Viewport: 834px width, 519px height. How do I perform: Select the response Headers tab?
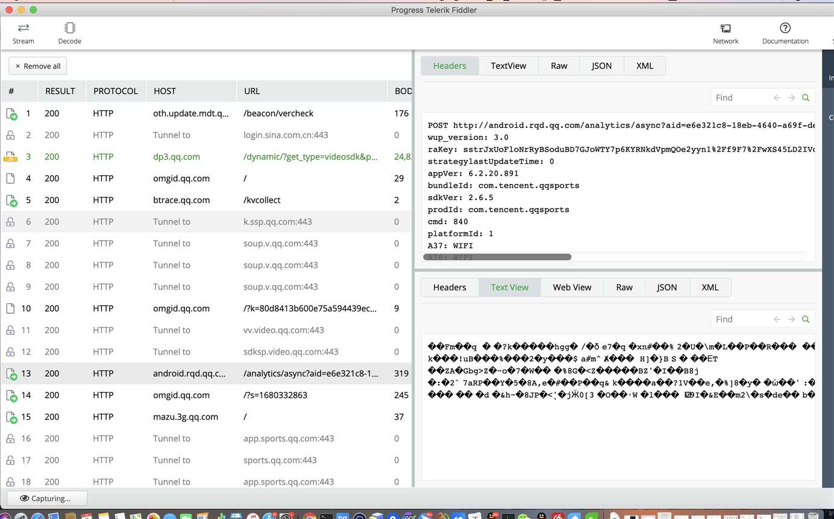450,287
